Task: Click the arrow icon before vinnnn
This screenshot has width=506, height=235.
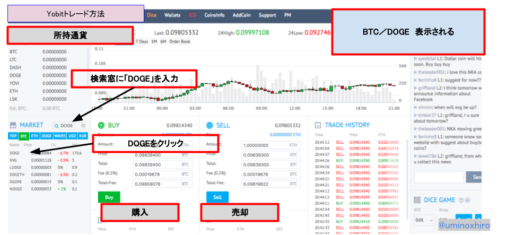Action: pos(416,108)
